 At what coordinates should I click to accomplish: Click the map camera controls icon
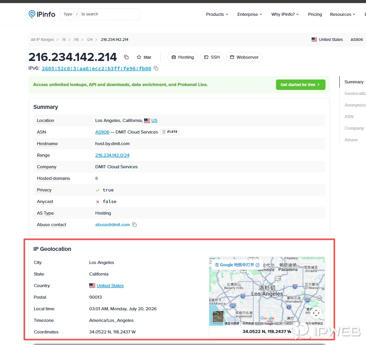coord(316,313)
